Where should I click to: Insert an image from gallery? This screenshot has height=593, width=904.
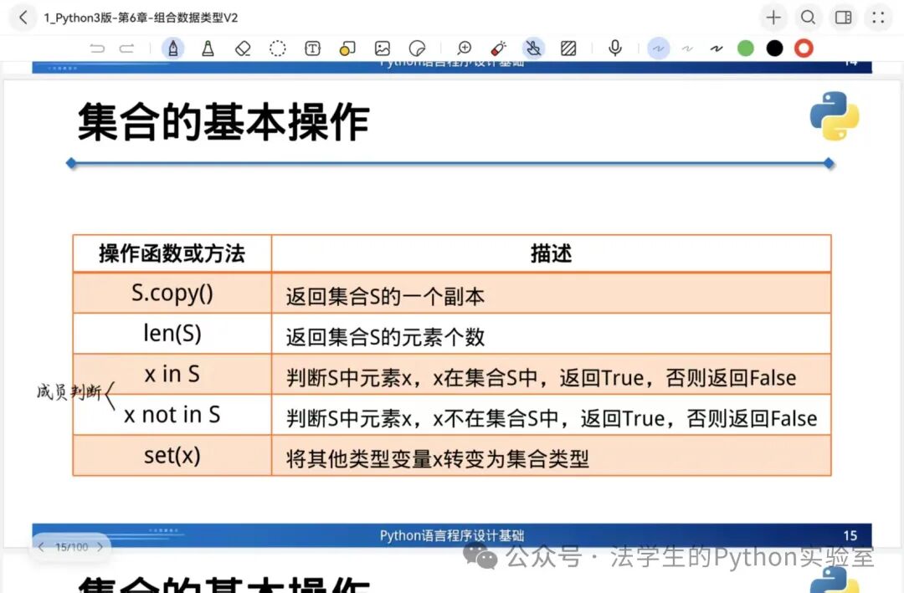point(383,49)
